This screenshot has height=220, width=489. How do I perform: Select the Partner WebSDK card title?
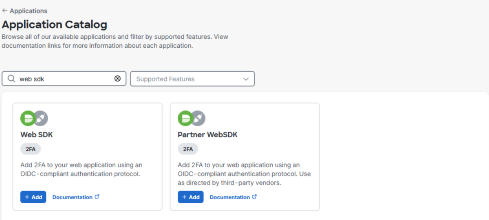(x=207, y=135)
